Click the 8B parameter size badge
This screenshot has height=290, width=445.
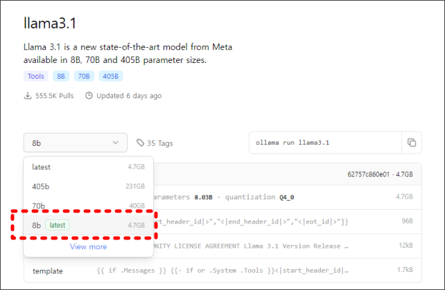click(x=60, y=76)
